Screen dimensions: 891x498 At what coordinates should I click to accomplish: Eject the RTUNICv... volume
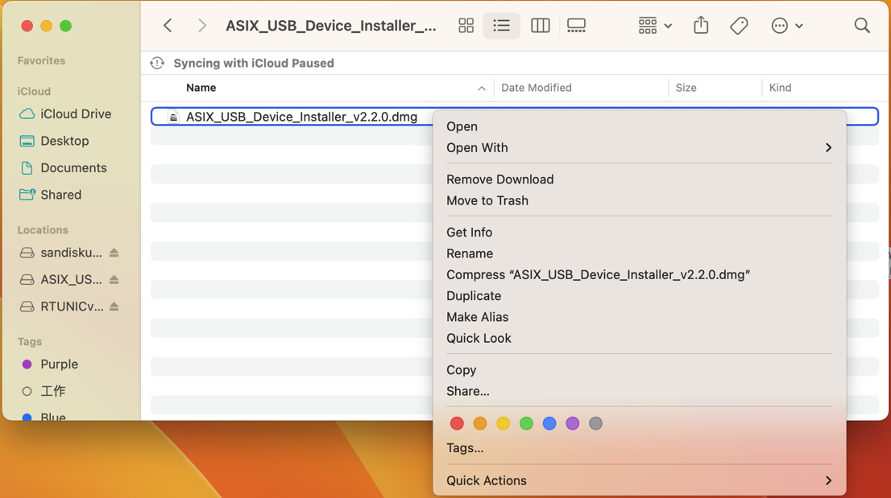[x=114, y=307]
